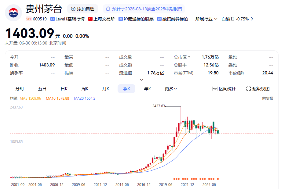Click the MA5 1509.06 indicator label
281x189 pixels.
(x=30, y=98)
